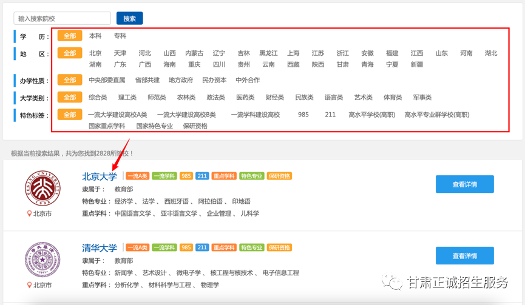Filter by region 甘肃

pyautogui.click(x=343, y=64)
